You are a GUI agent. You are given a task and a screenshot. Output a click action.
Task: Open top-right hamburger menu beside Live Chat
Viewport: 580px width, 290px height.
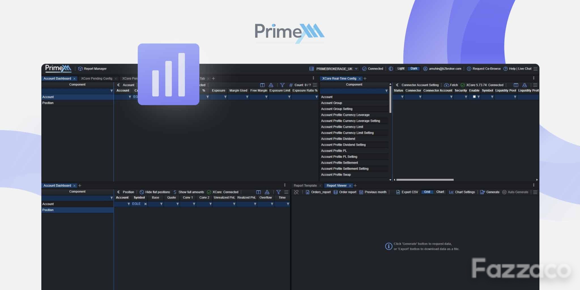[x=535, y=69]
